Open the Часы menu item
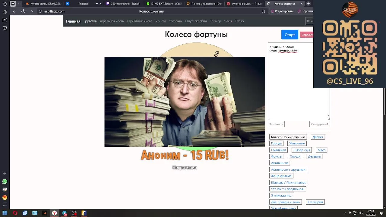 pos(228,21)
